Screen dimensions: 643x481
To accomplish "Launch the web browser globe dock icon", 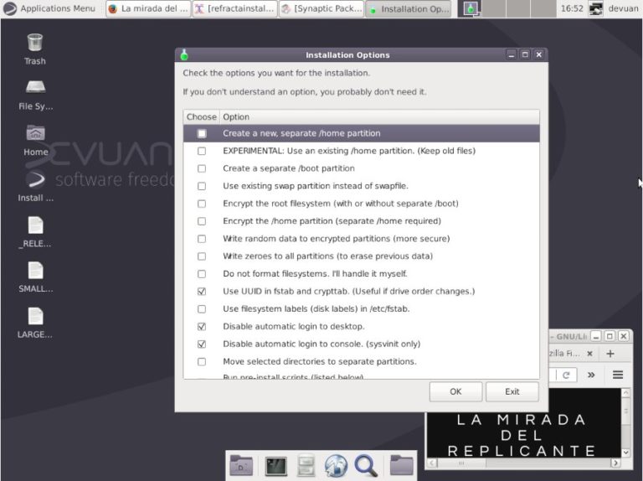I will point(336,466).
